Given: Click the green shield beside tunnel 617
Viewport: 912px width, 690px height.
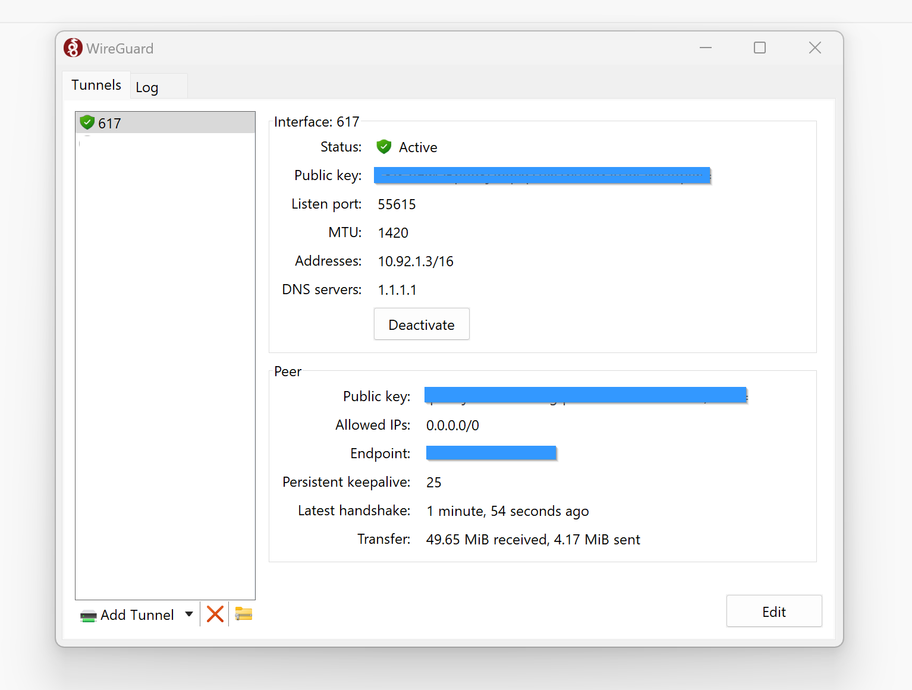Looking at the screenshot, I should point(87,122).
